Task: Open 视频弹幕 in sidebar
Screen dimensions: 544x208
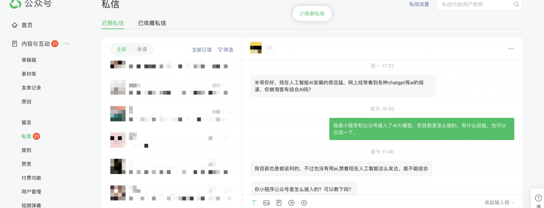Action: click(x=31, y=205)
